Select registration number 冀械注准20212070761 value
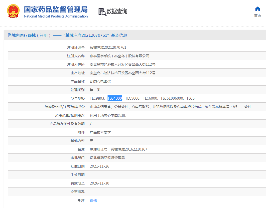This screenshot has width=266, height=208. 108,47
